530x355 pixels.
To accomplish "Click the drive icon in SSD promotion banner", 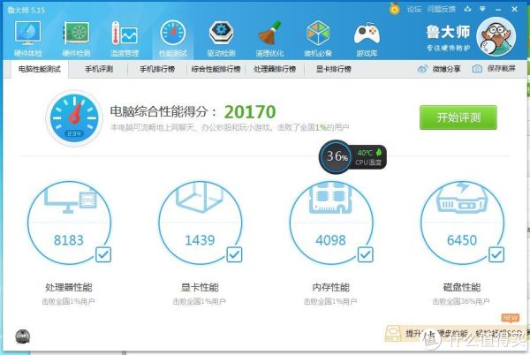I will pyautogui.click(x=393, y=334).
